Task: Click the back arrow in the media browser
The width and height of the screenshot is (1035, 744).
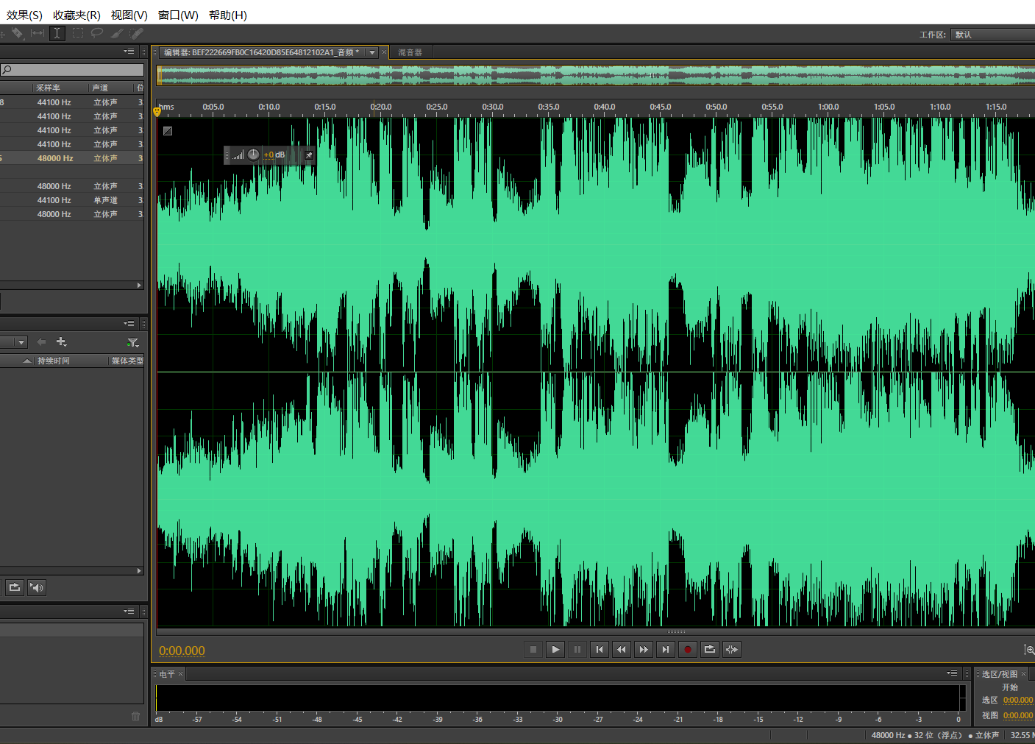Action: (x=41, y=341)
